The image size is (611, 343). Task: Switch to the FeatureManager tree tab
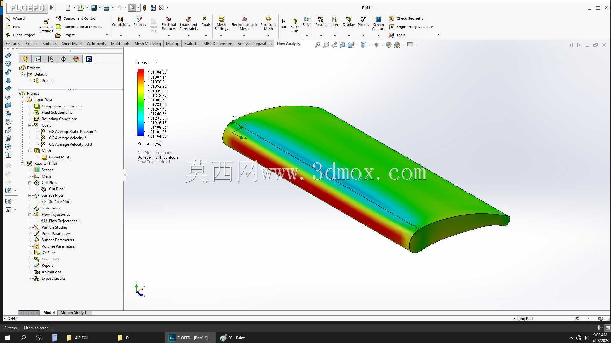point(25,59)
